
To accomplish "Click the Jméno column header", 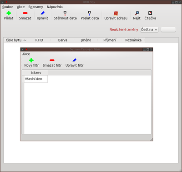I will click(86, 40).
